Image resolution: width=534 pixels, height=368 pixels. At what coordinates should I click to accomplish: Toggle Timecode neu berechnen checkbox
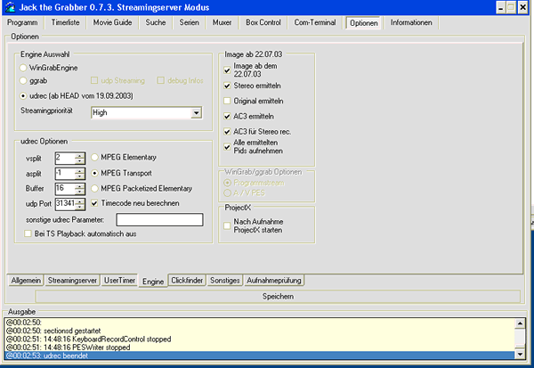(94, 203)
